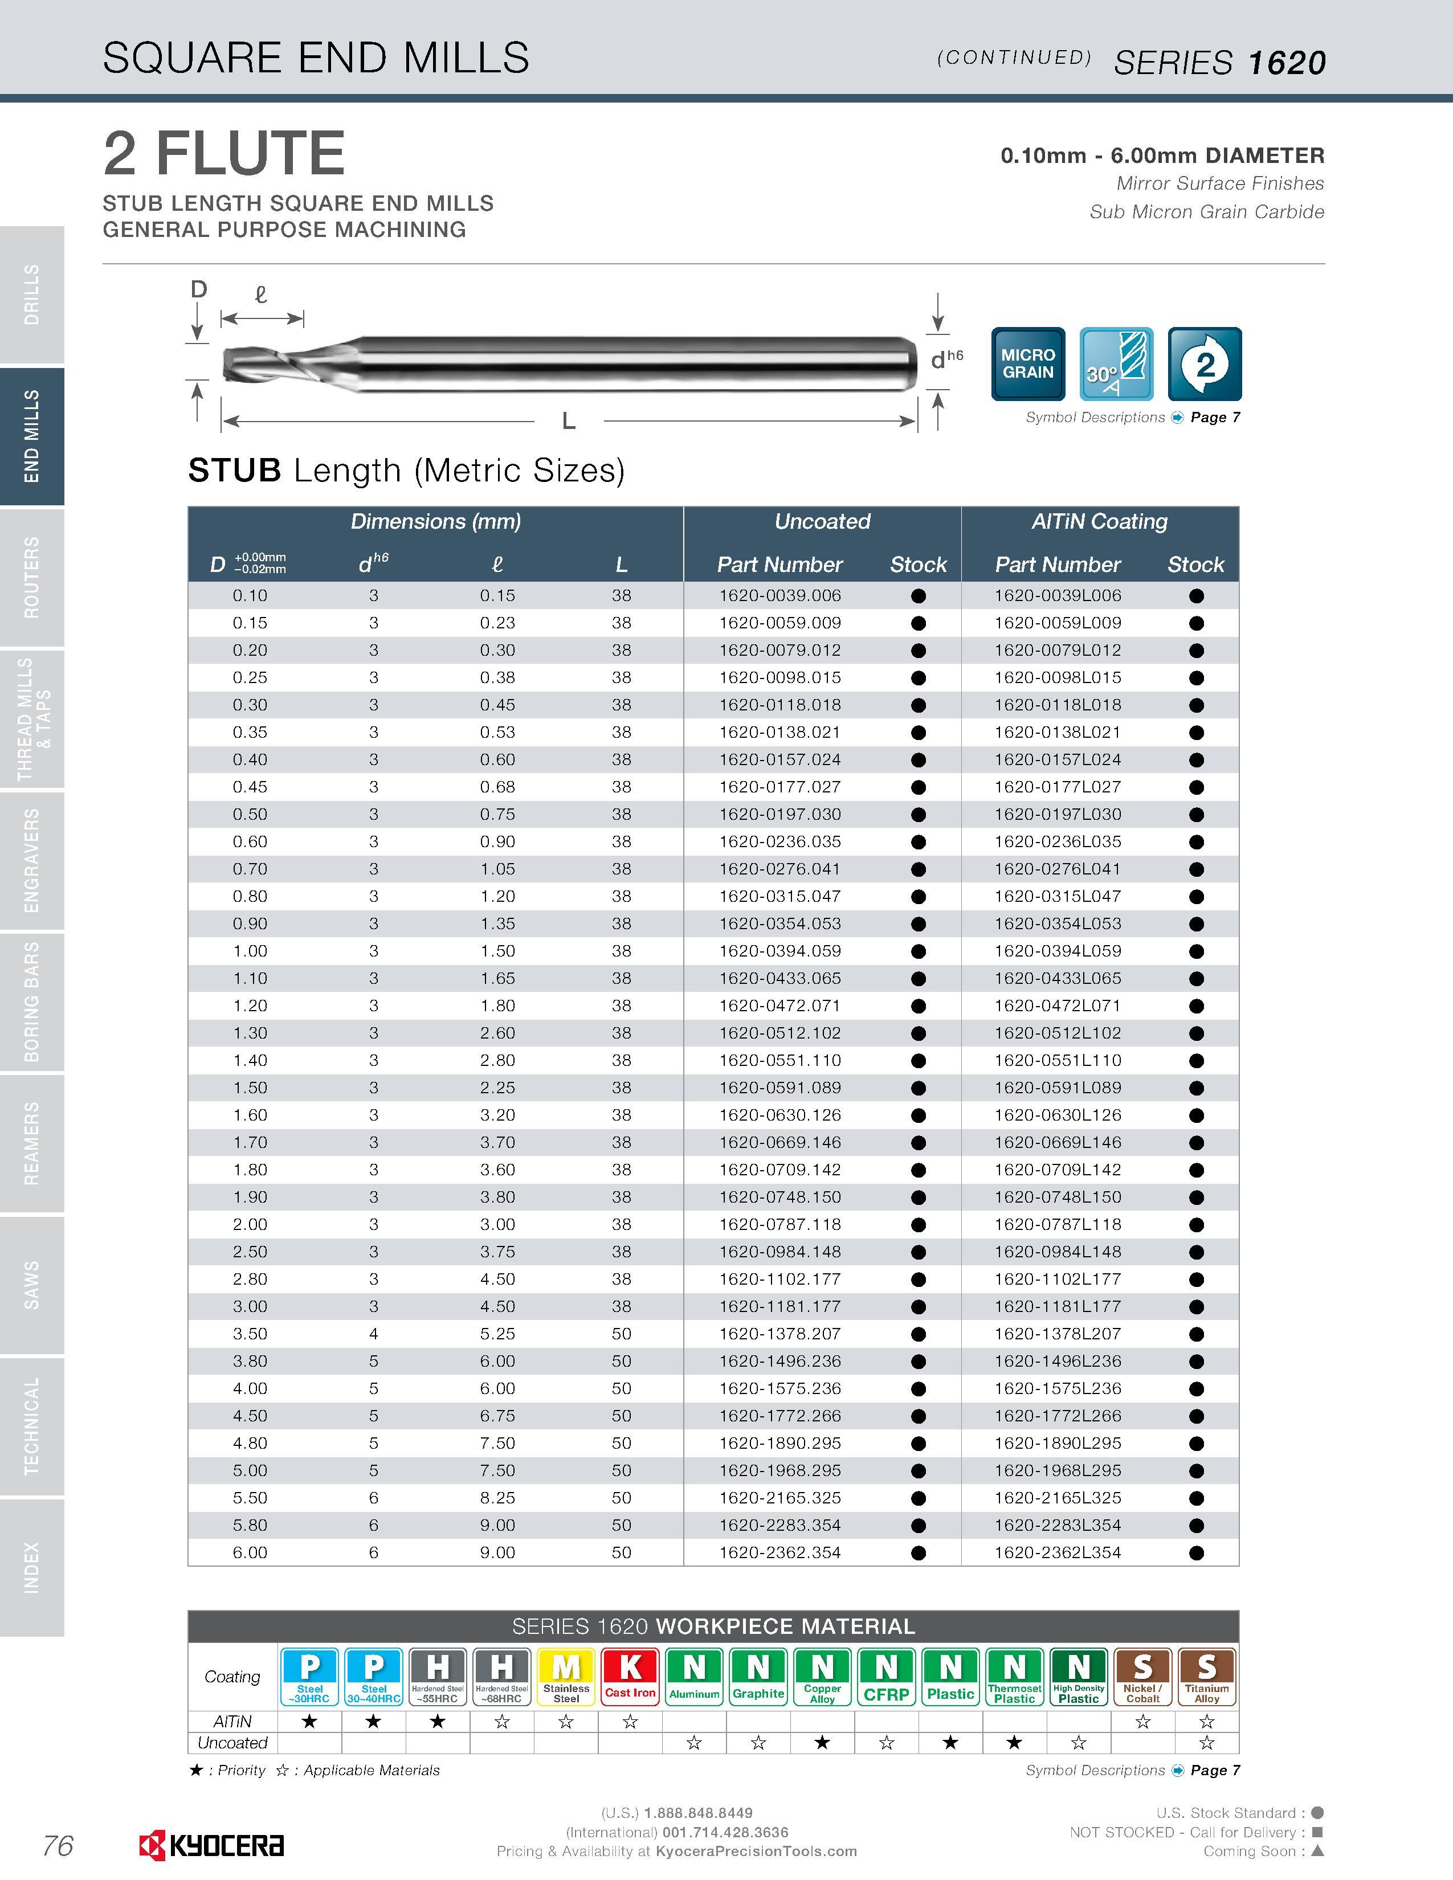
Task: Open the Drills side tab
Action: (x=32, y=295)
